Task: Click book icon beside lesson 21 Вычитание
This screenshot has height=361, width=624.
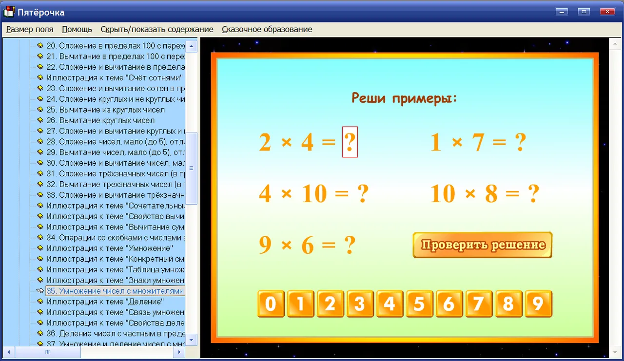Action: [x=40, y=57]
